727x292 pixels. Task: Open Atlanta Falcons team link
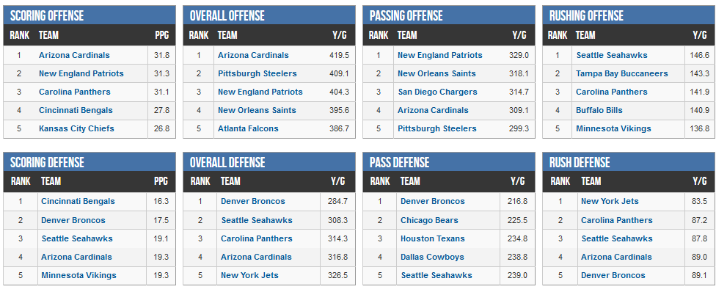(248, 128)
